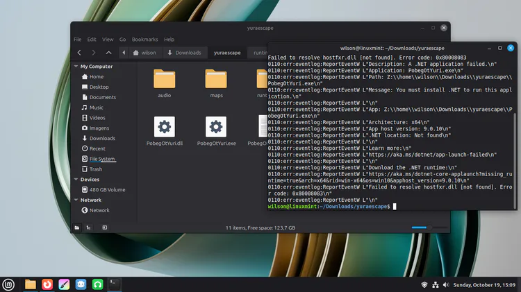521x292 pixels.
Task: Open calendar from Sunday, October 19 clock
Action: [484, 284]
